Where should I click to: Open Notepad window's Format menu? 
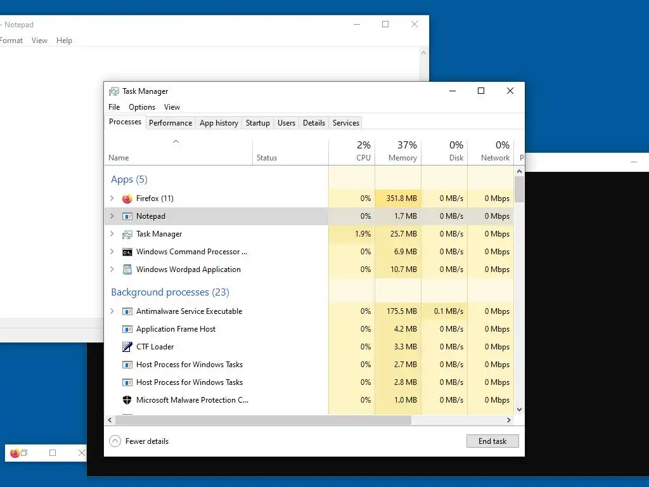pyautogui.click(x=11, y=41)
